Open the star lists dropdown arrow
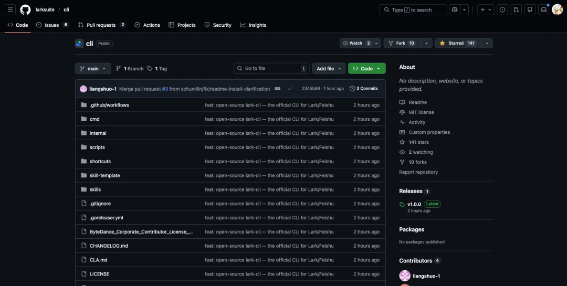This screenshot has height=286, width=567. [487, 43]
